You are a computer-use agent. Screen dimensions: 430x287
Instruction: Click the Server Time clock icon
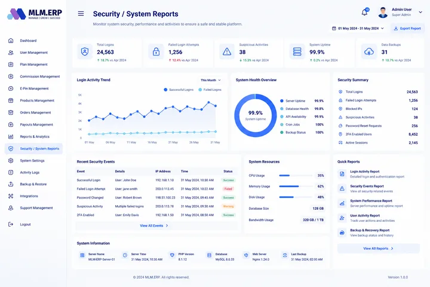(x=125, y=255)
